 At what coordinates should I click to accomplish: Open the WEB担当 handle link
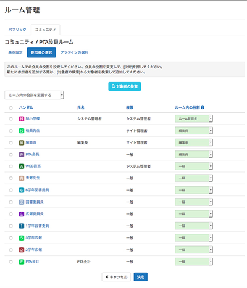click(x=33, y=166)
